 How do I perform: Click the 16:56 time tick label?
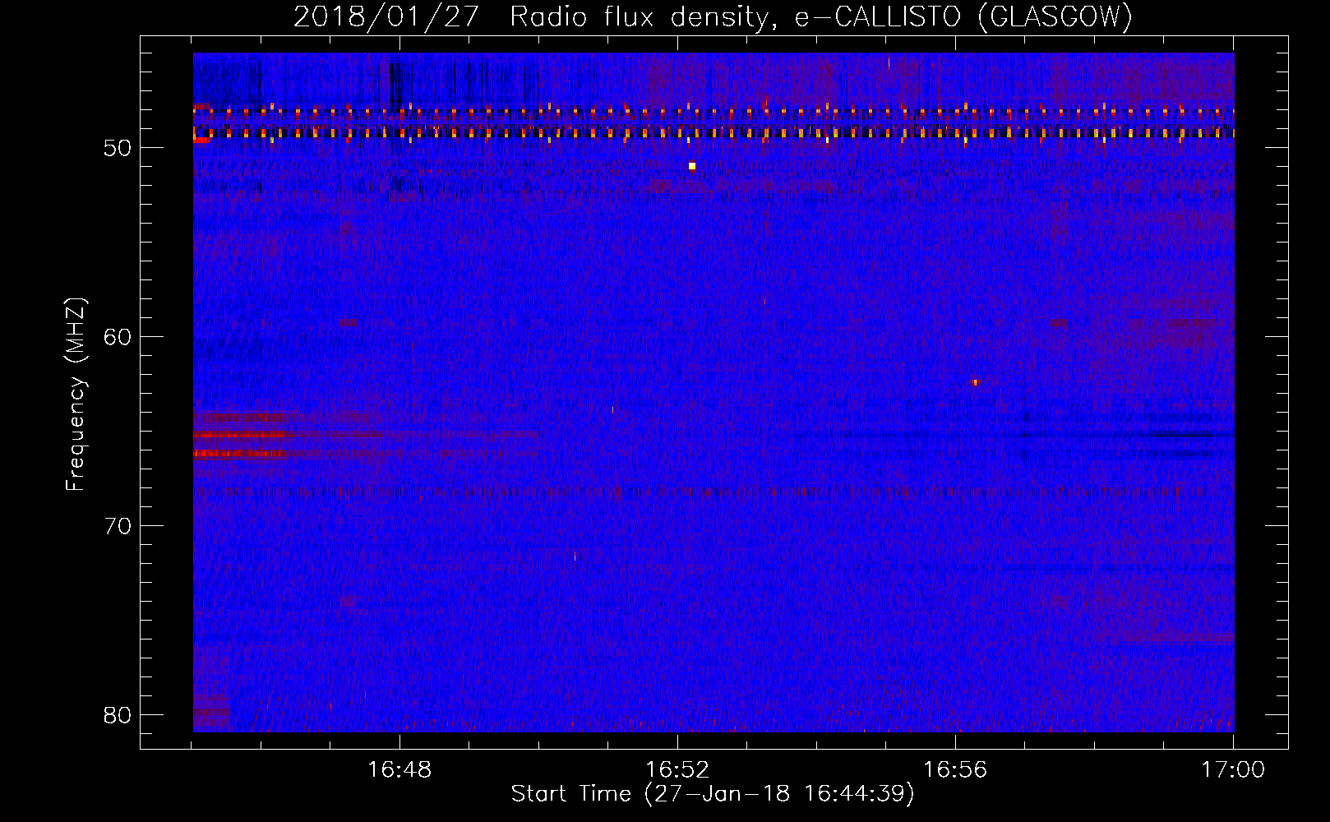(x=954, y=770)
